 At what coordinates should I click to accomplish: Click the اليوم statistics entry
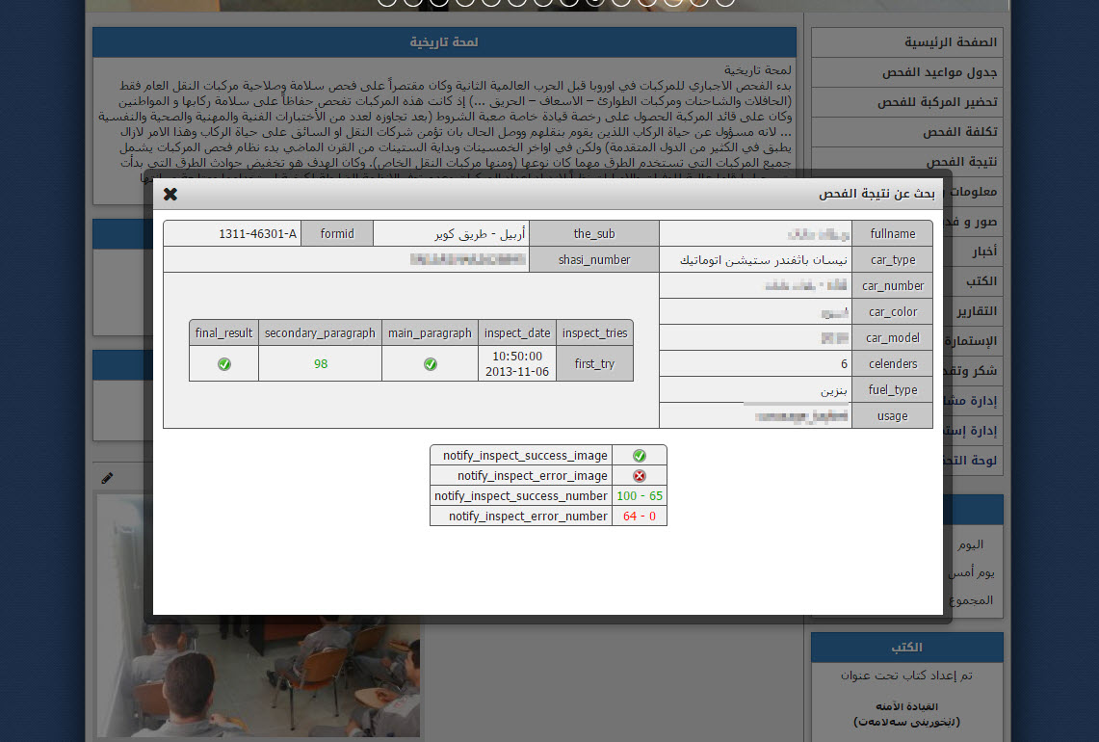click(971, 544)
